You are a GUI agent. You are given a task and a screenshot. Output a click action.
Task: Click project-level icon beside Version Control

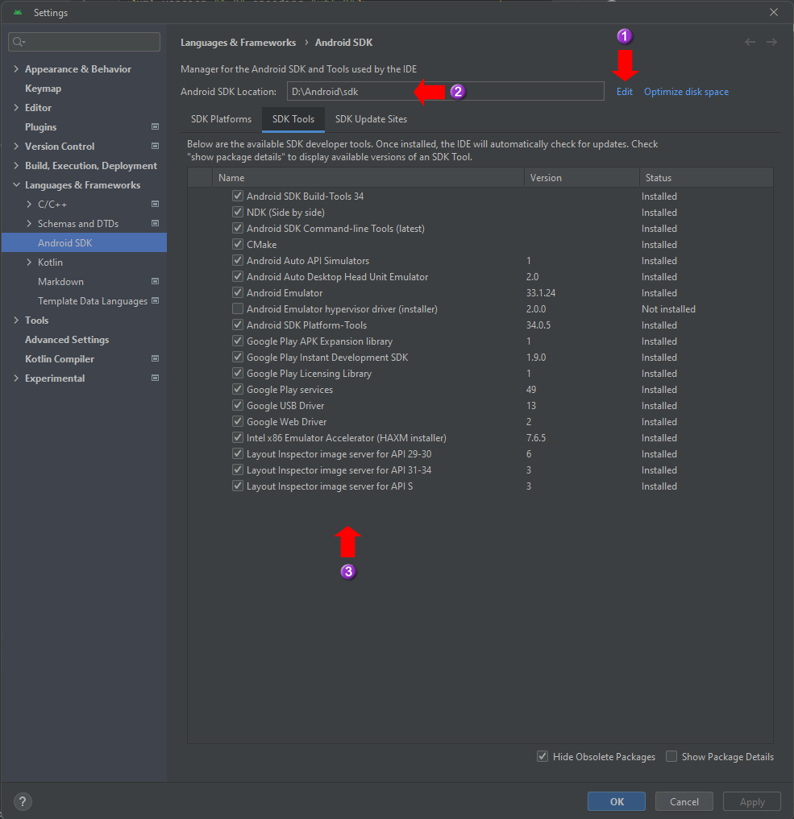pyautogui.click(x=156, y=147)
